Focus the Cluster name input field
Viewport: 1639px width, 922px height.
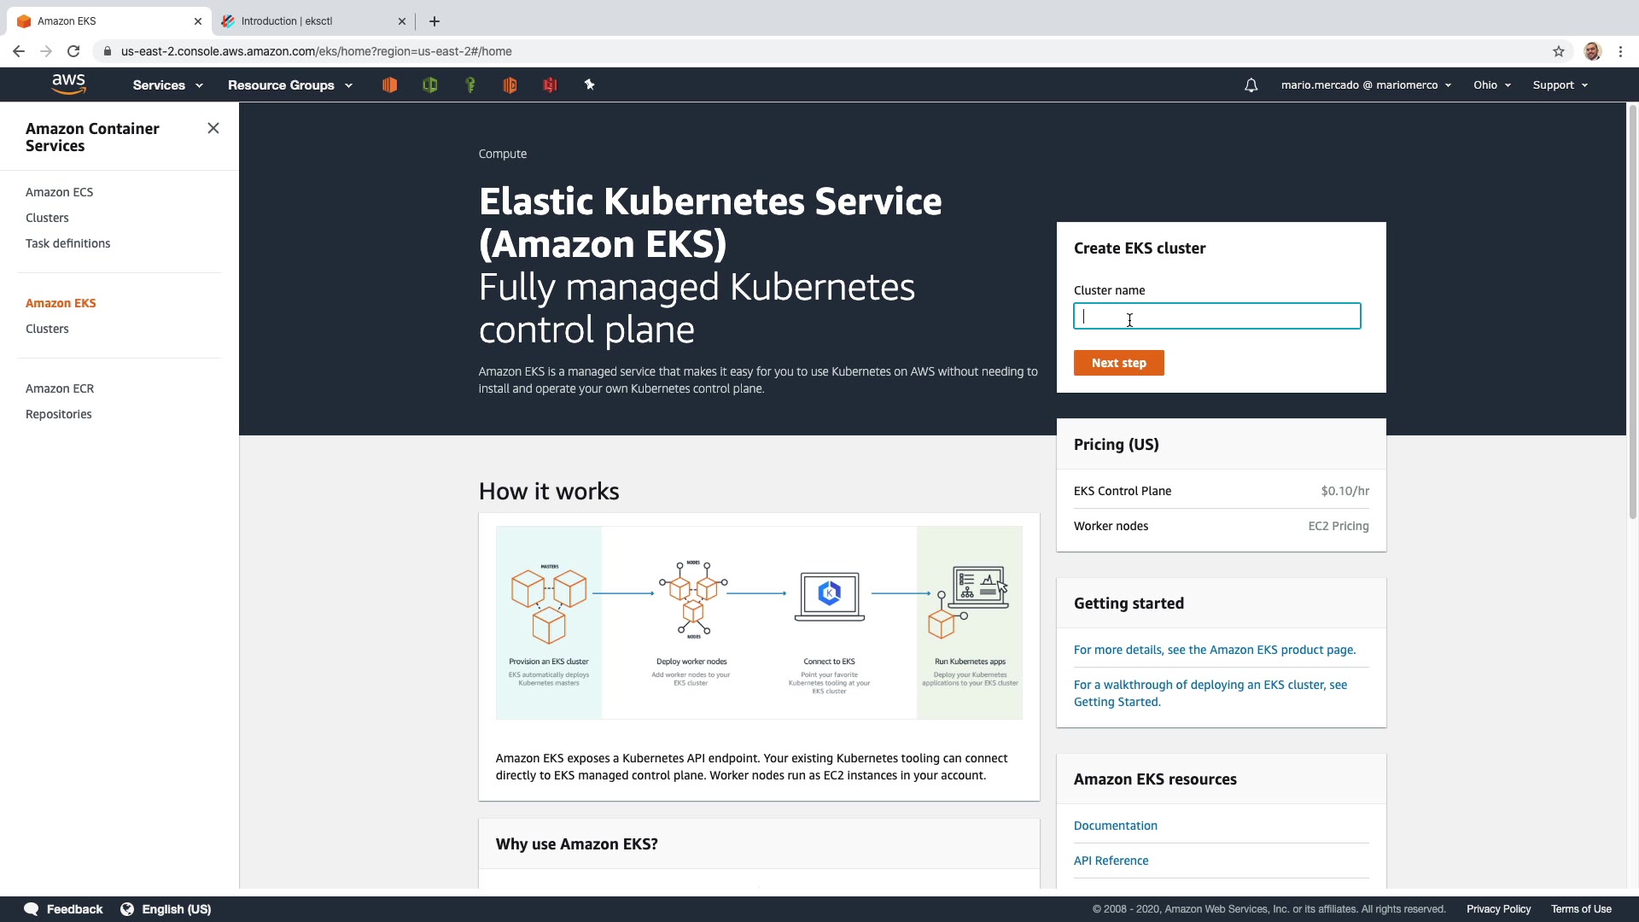tap(1216, 317)
